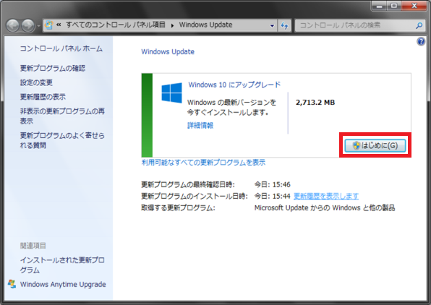The width and height of the screenshot is (431, 305).
Task: Open the address bar history dropdown
Action: 272,26
